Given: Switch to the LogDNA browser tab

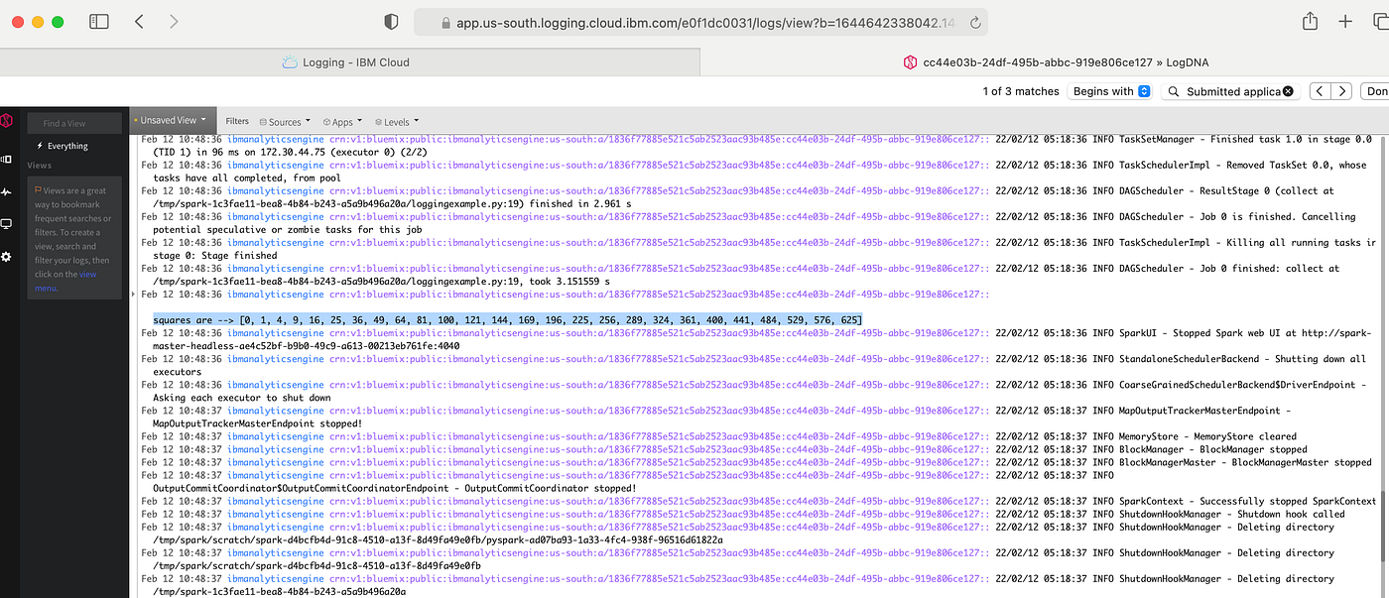Looking at the screenshot, I should [x=1044, y=61].
